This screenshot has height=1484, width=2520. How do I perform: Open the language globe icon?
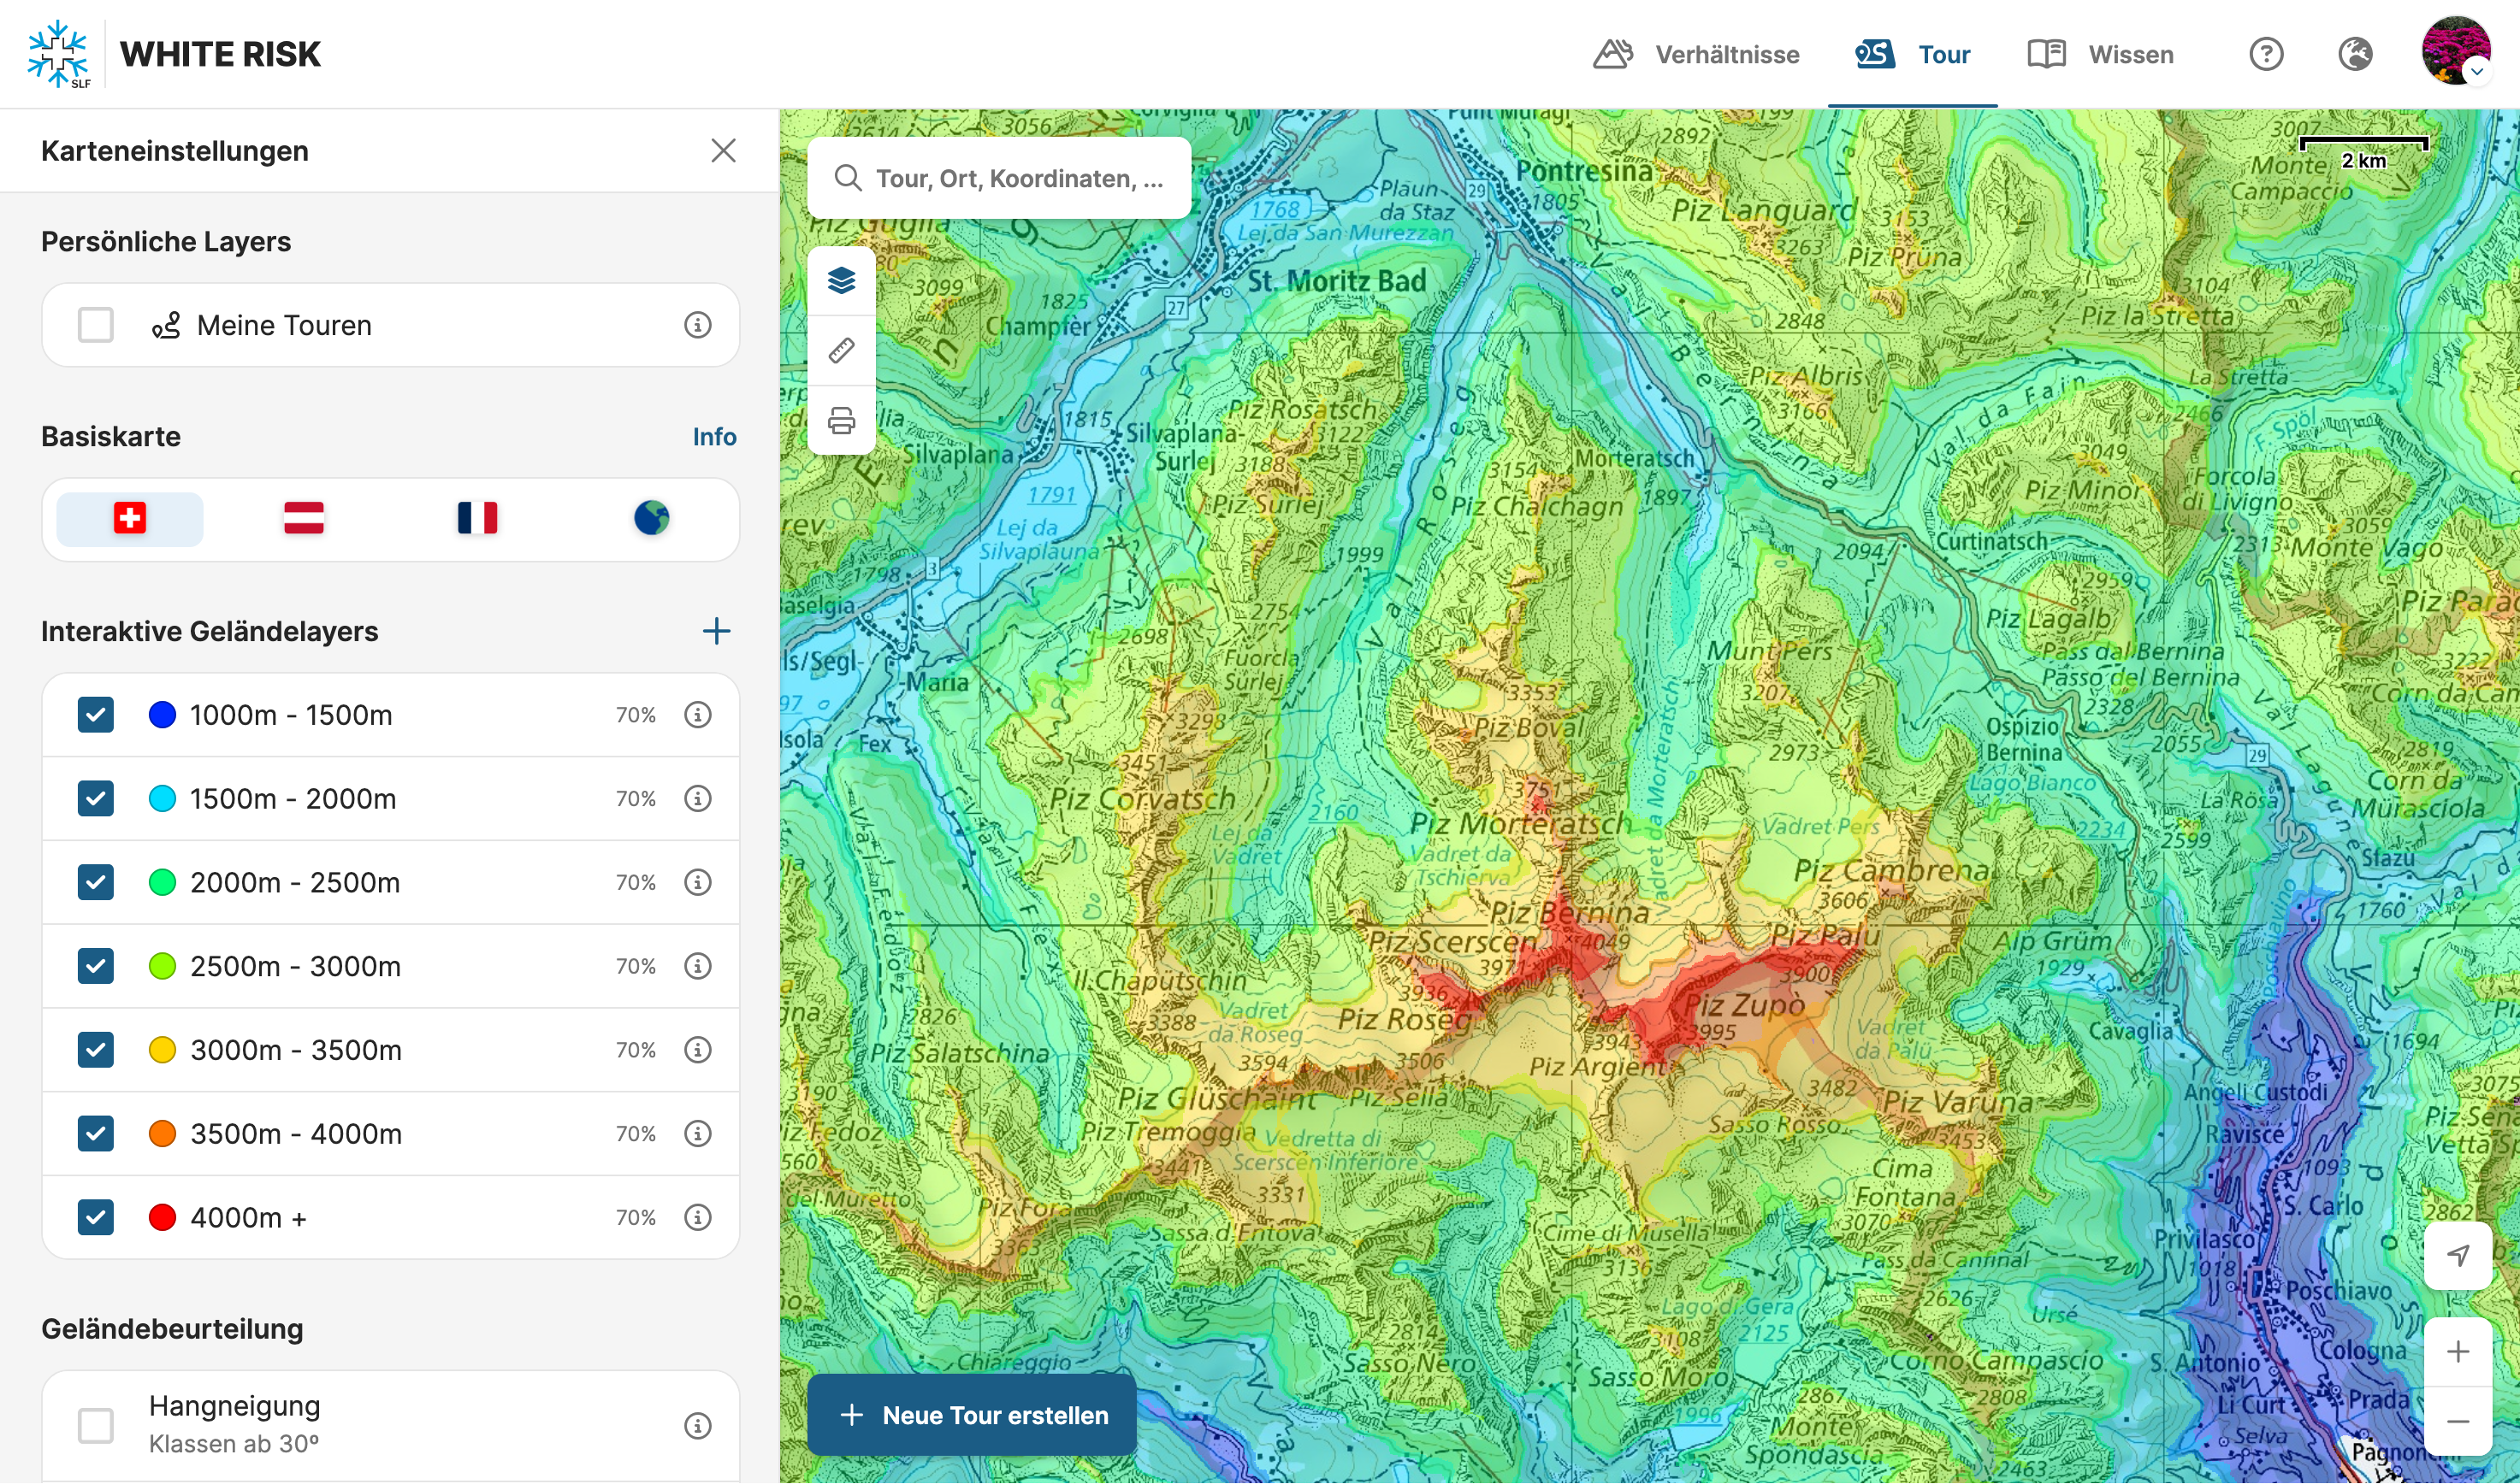coord(2355,54)
